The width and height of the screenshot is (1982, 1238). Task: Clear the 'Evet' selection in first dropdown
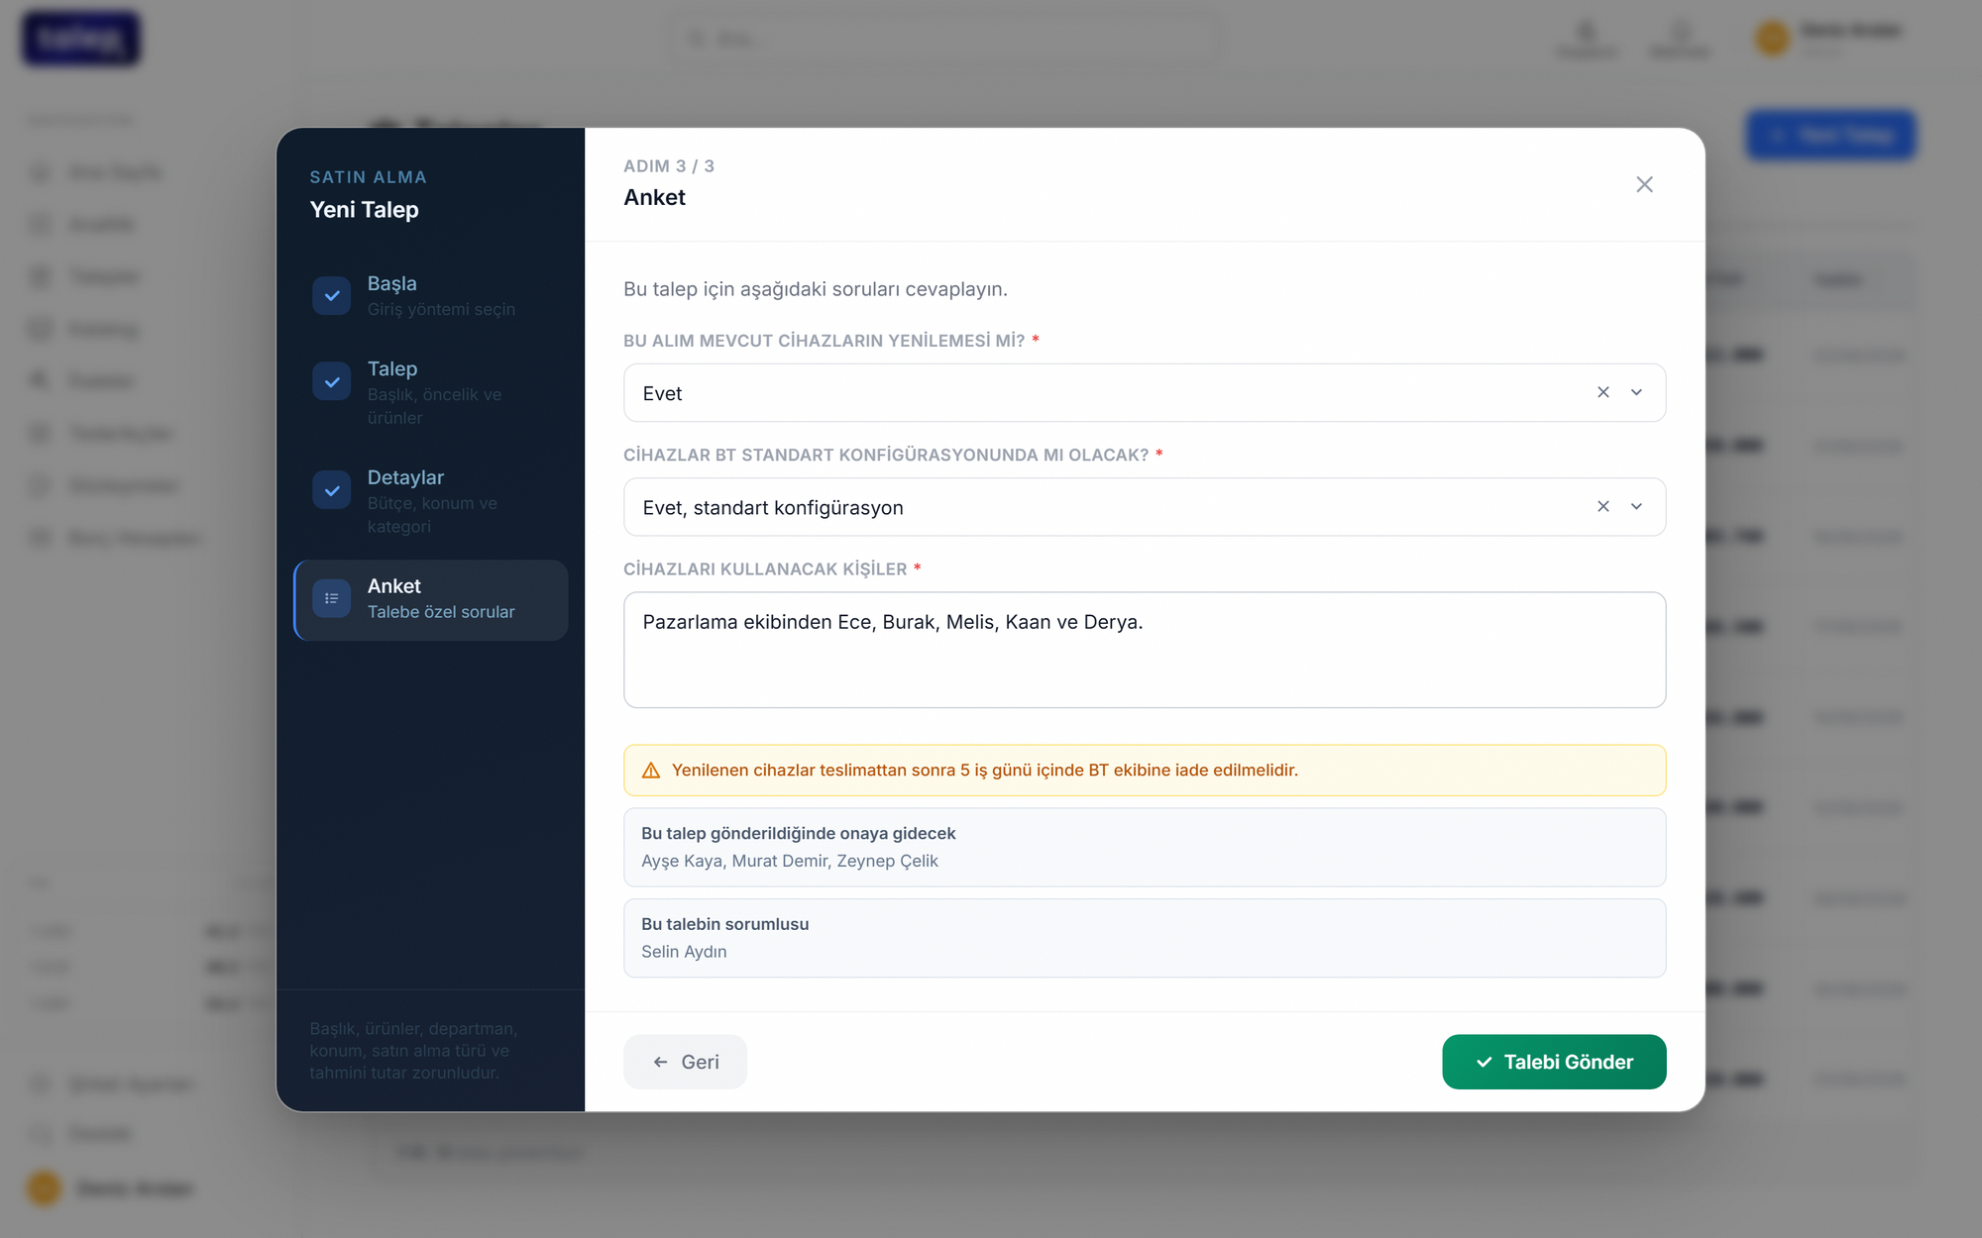pos(1603,392)
